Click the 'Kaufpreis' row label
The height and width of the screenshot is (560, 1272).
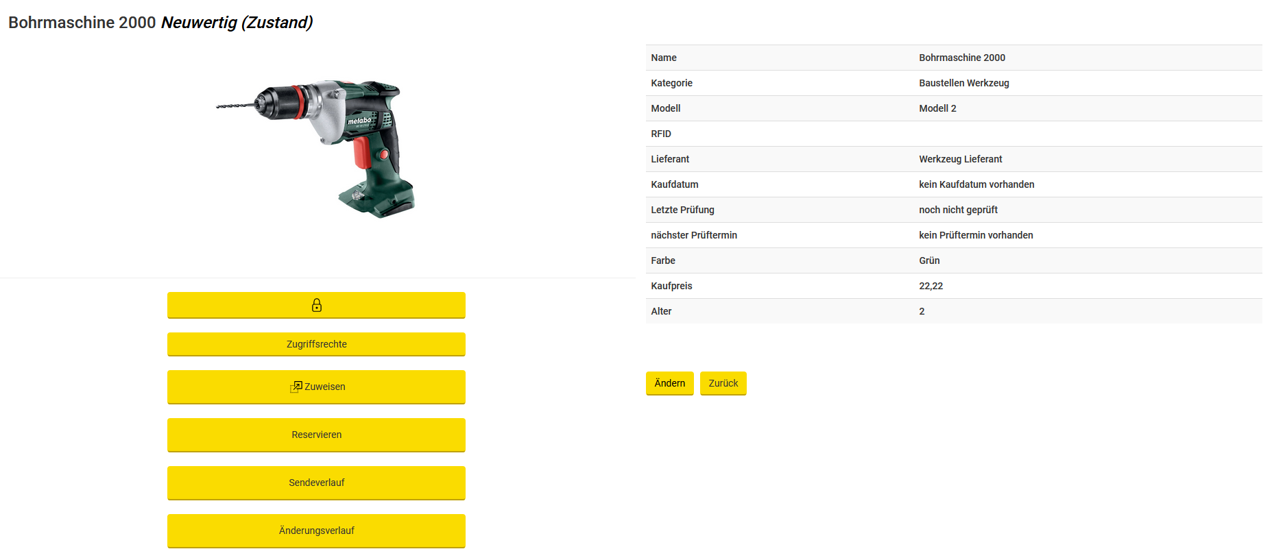point(671,286)
